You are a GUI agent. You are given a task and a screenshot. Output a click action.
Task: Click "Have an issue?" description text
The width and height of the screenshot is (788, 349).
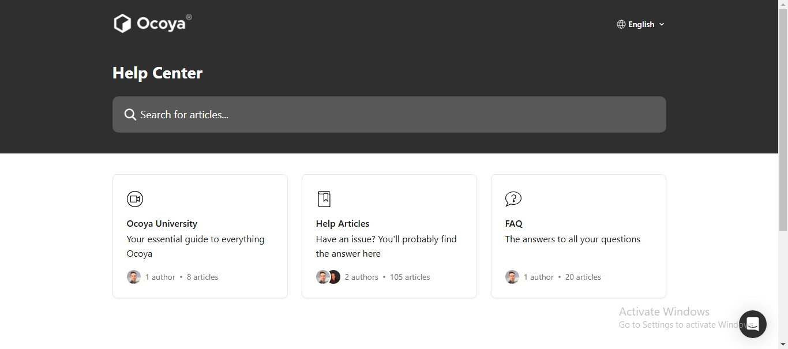[x=387, y=246]
